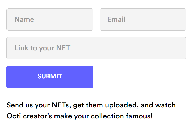Select the Link to your NFT field
The image size is (194, 129).
point(96,48)
